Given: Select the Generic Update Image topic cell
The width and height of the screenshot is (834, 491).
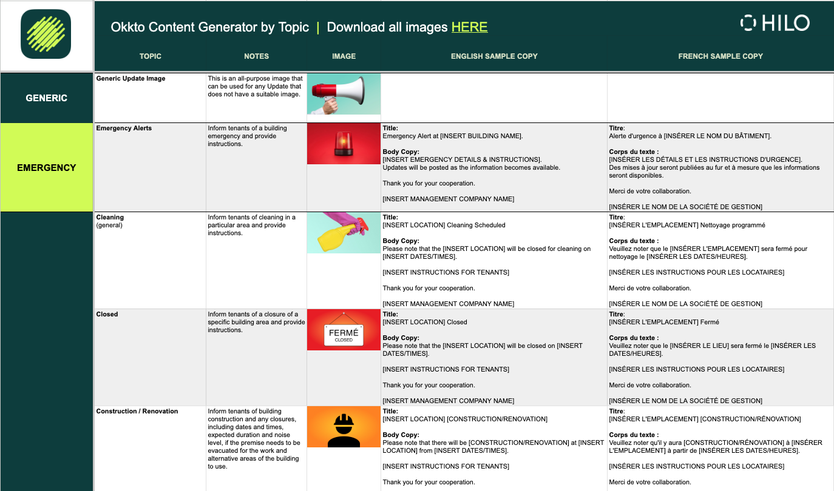Looking at the screenshot, I should coord(150,98).
